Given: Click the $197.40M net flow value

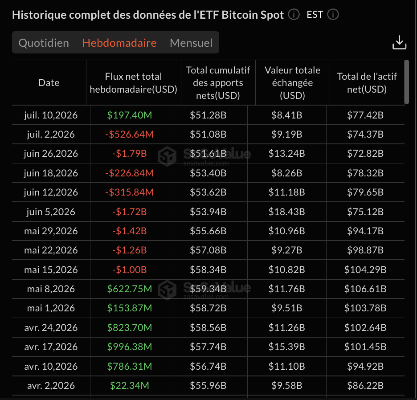Looking at the screenshot, I should point(130,115).
